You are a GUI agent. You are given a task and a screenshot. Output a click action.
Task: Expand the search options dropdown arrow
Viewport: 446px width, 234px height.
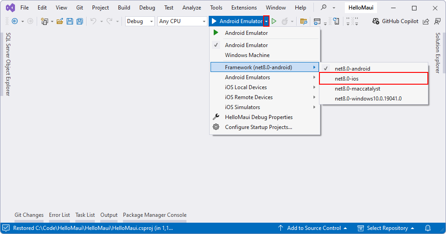(334, 8)
